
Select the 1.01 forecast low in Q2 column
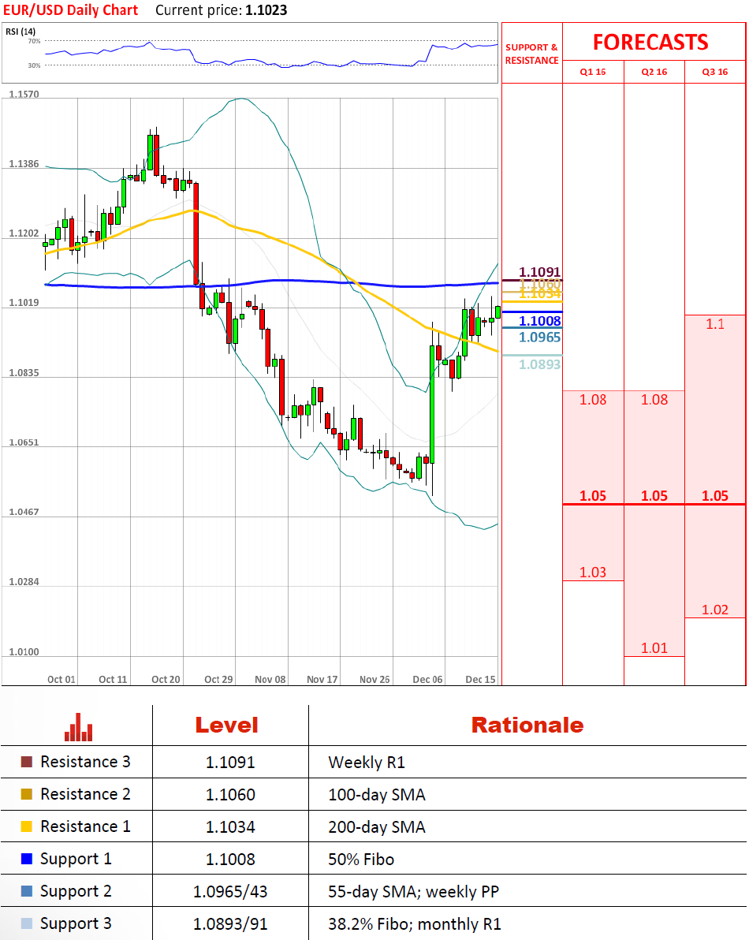(654, 648)
